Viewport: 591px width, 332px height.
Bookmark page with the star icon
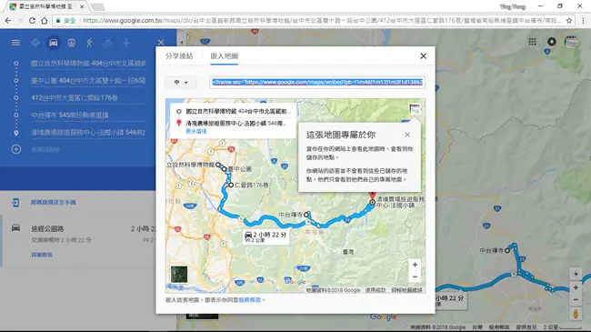569,20
